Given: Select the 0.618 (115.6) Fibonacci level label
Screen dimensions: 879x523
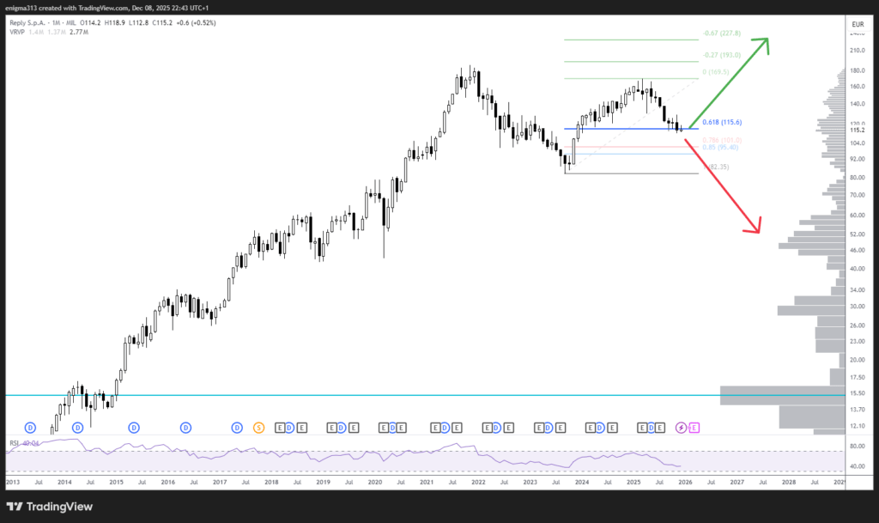Looking at the screenshot, I should (723, 122).
